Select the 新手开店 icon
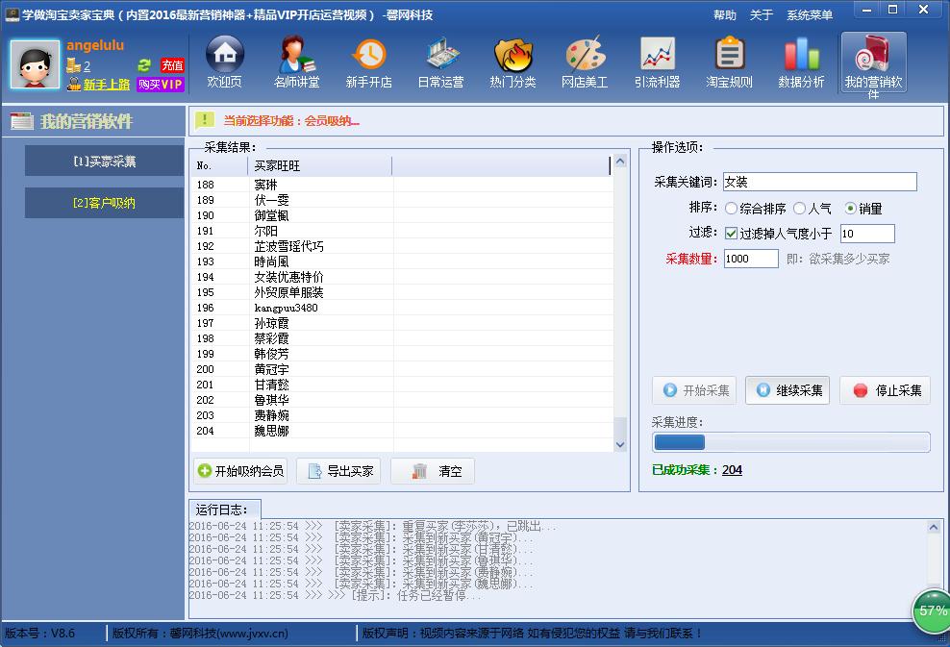Screen dimensions: 950x647 click(x=368, y=61)
